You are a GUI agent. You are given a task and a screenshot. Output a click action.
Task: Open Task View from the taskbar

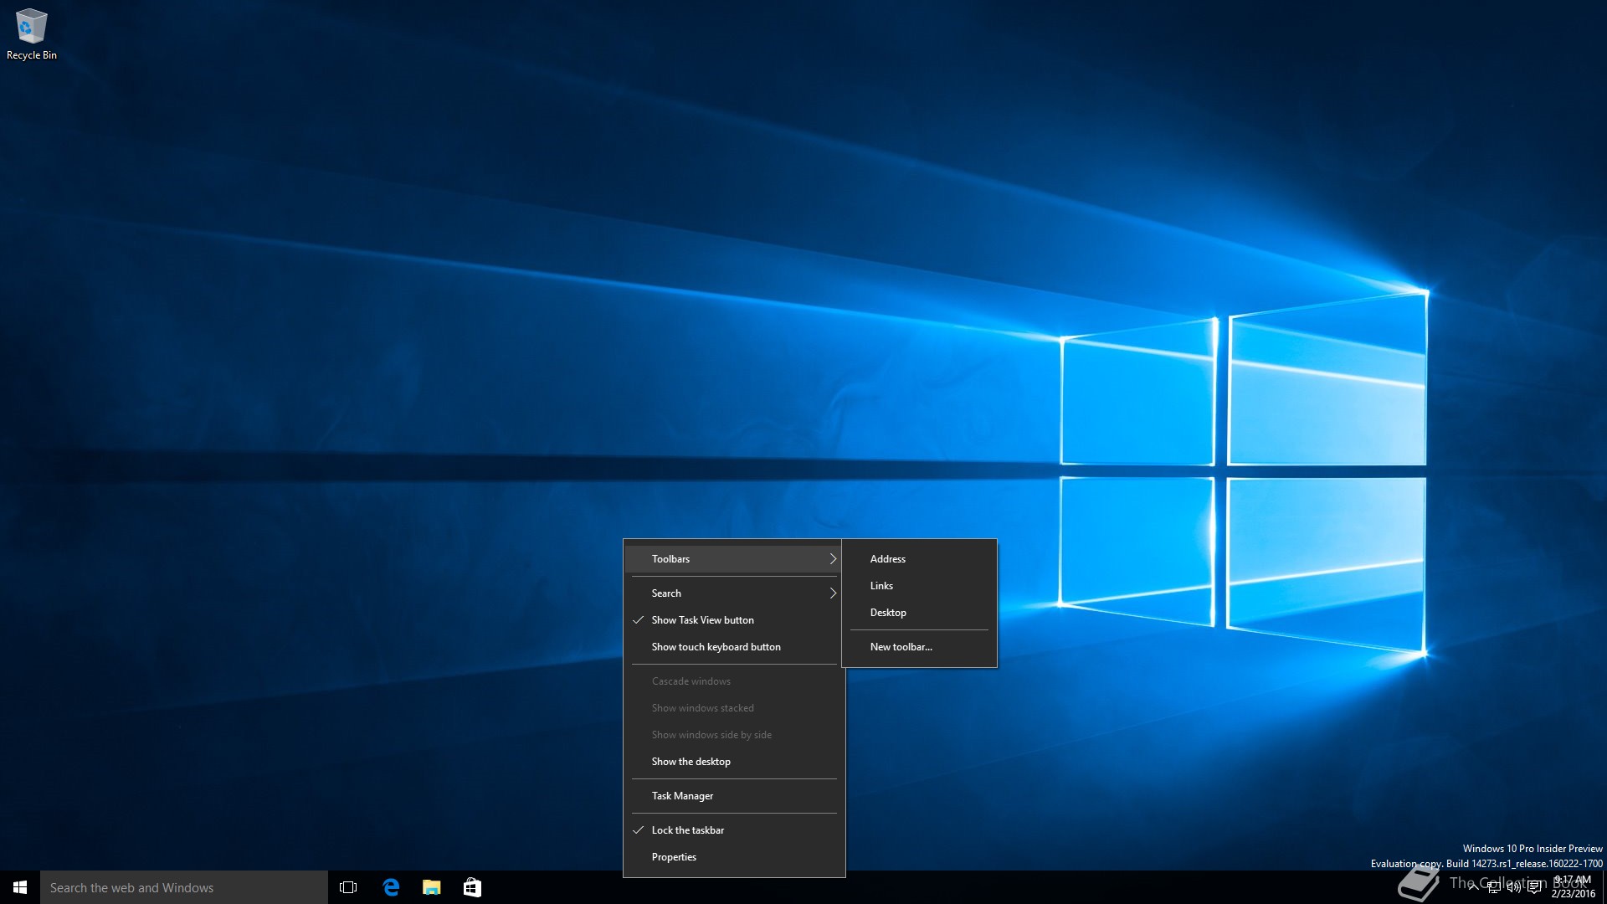[348, 887]
